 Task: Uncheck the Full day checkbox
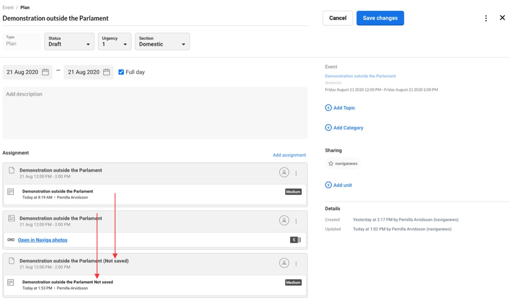(x=121, y=72)
